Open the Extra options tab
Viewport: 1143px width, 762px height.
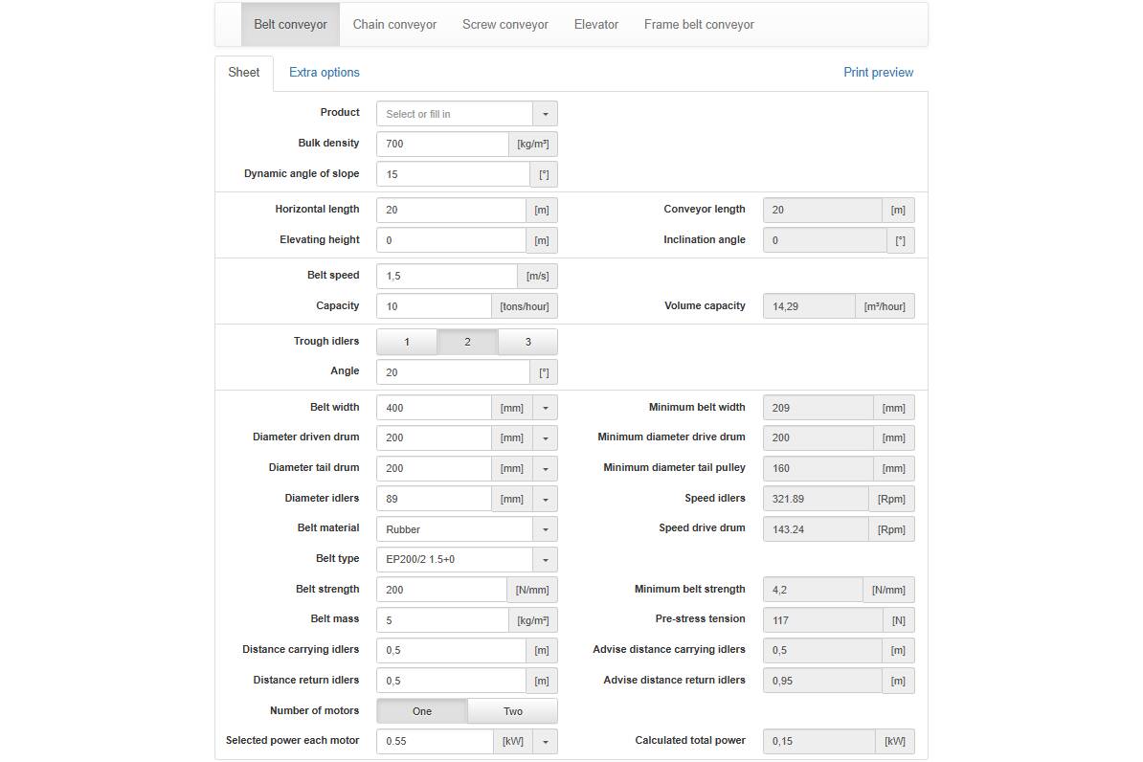pyautogui.click(x=325, y=73)
